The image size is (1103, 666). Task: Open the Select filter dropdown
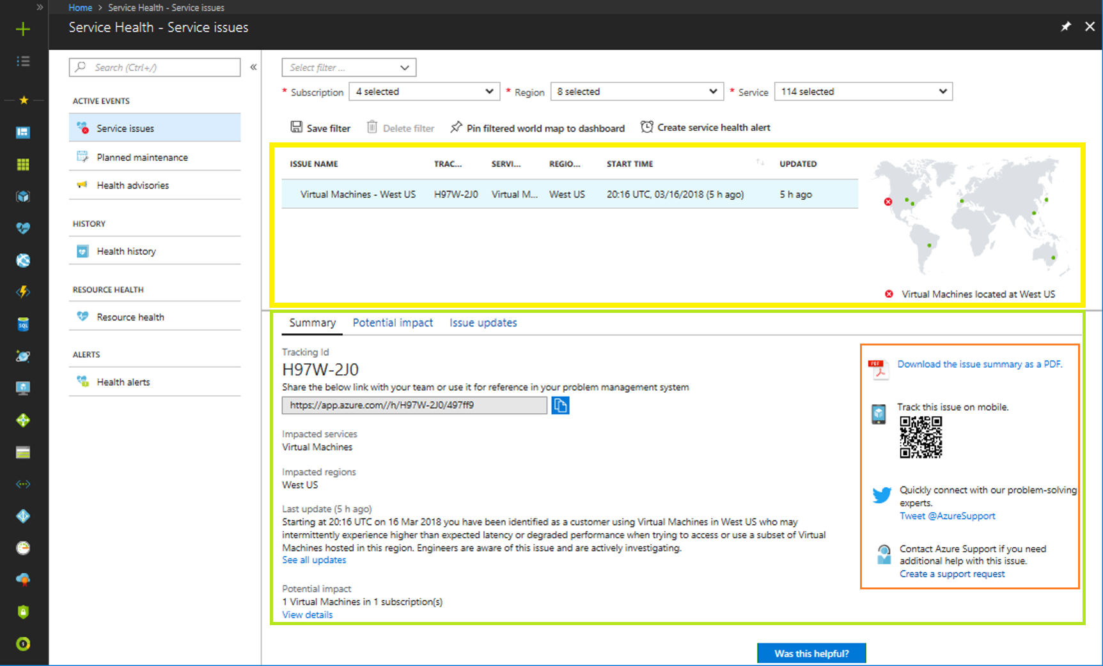[x=349, y=67]
